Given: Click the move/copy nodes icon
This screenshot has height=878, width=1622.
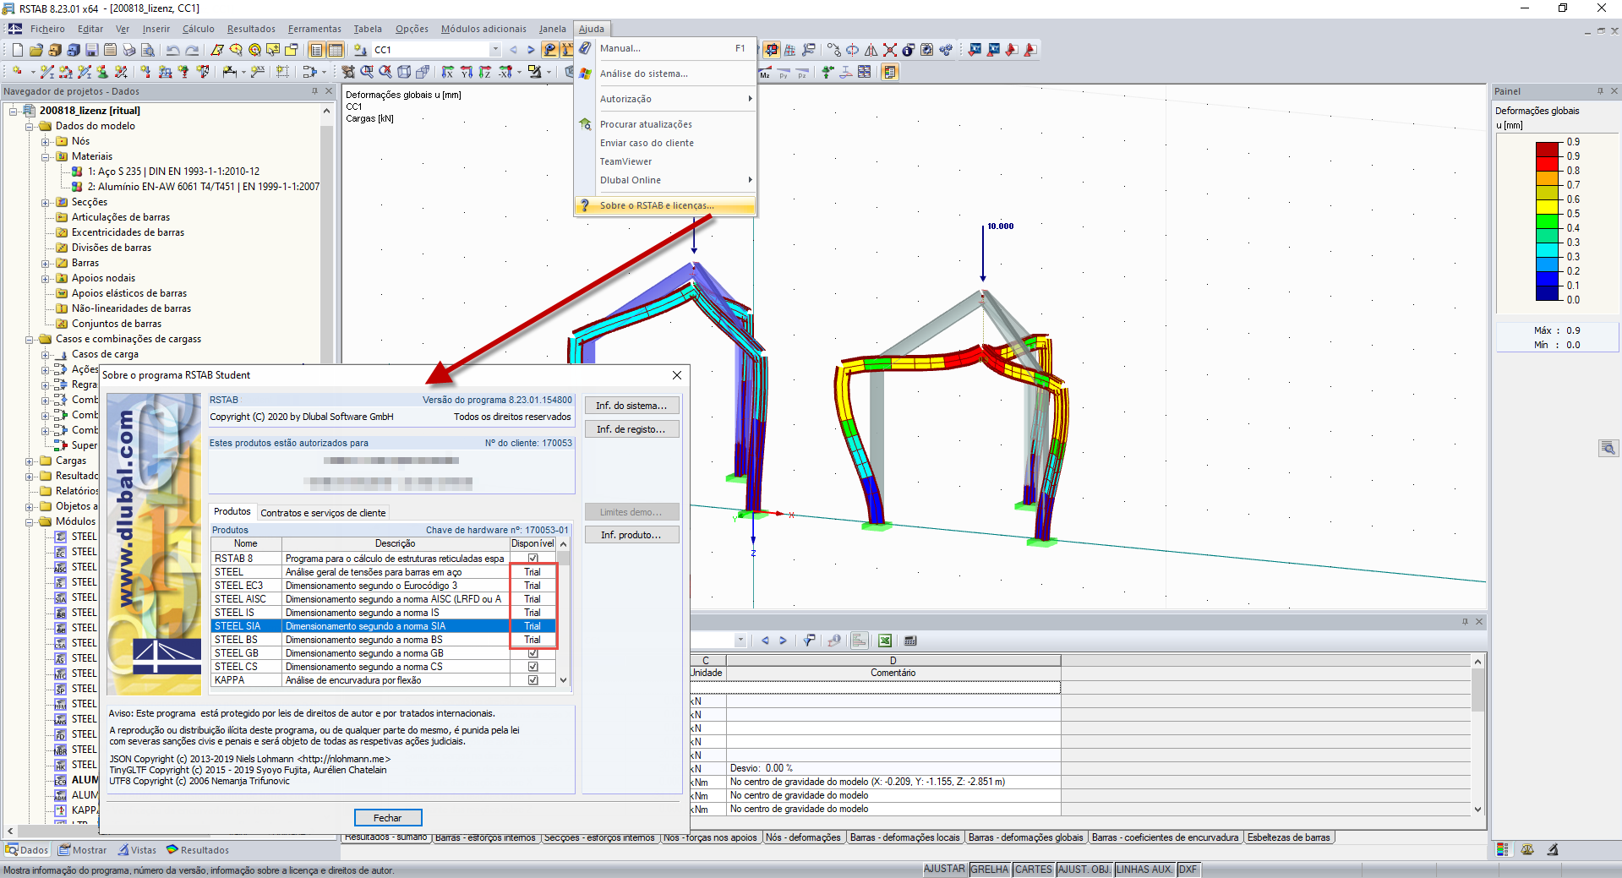Looking at the screenshot, I should 834,50.
